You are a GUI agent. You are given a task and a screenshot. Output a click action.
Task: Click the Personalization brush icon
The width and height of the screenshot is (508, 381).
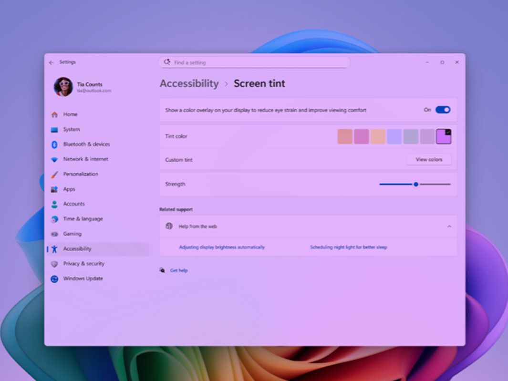point(54,175)
